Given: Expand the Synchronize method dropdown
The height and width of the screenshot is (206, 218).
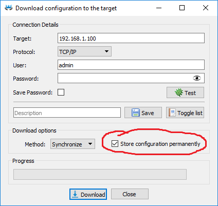Looking at the screenshot, I should coord(72,144).
